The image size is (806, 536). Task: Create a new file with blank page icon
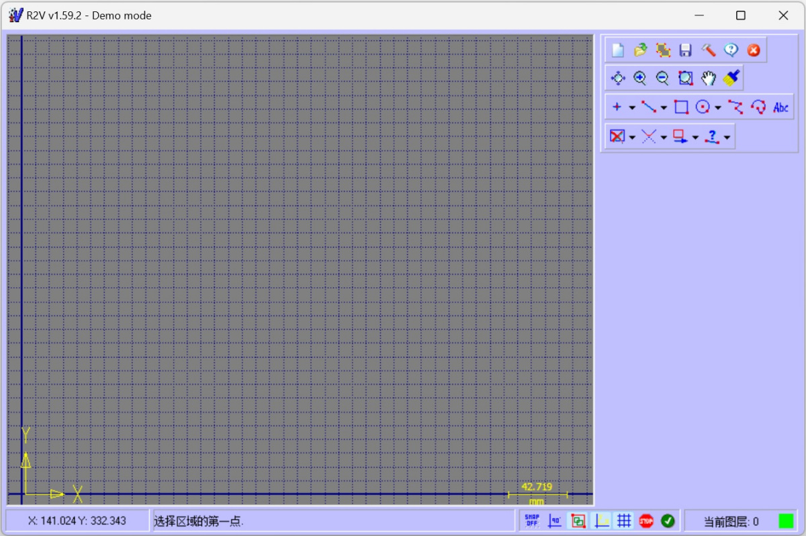[618, 50]
